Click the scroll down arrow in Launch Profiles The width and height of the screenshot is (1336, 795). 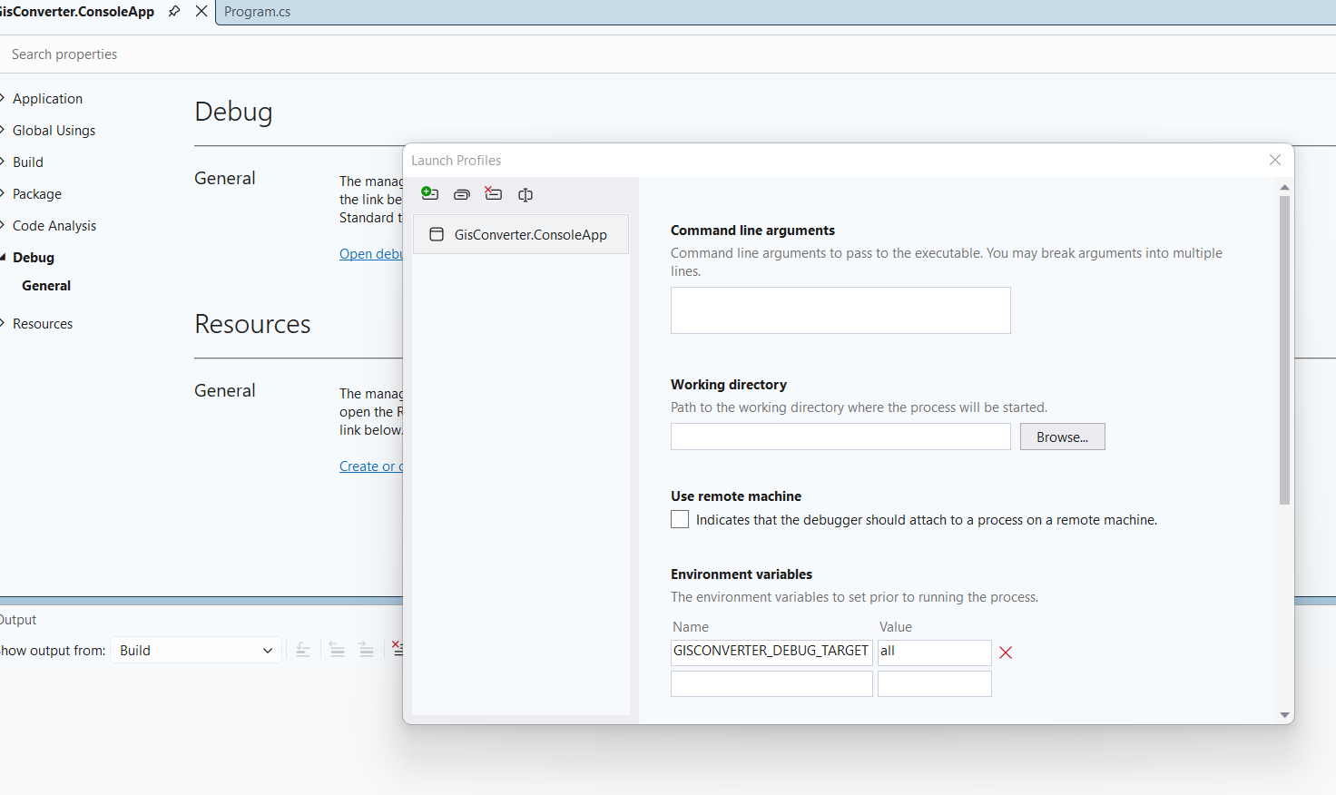(1284, 715)
